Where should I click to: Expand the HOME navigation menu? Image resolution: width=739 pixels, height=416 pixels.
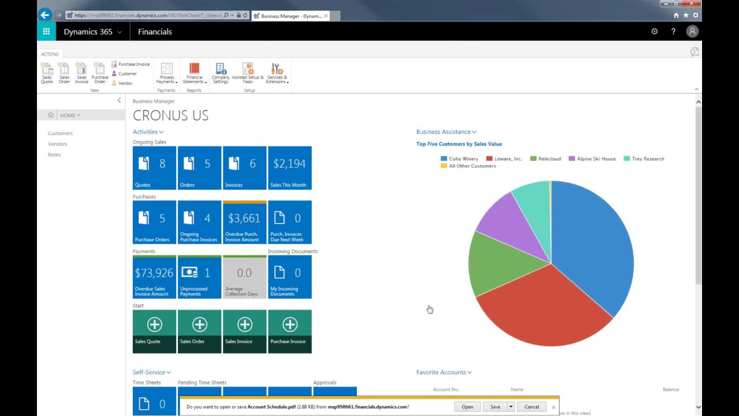tap(70, 116)
